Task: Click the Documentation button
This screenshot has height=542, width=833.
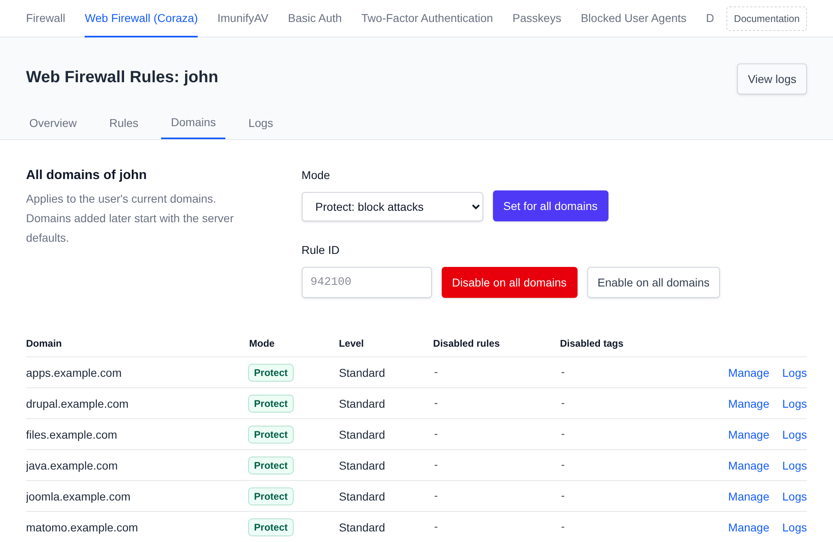Action: click(x=767, y=19)
